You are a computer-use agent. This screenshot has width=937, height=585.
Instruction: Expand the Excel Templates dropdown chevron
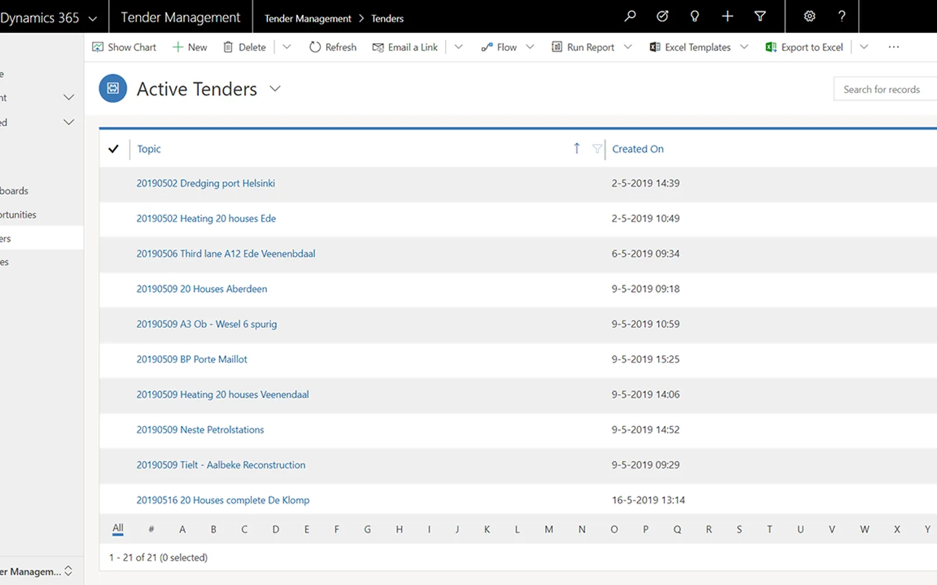coord(744,47)
